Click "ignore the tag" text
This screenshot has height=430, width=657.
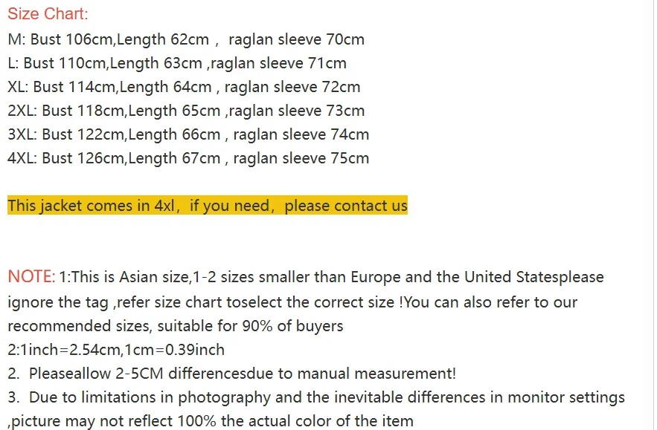57,302
